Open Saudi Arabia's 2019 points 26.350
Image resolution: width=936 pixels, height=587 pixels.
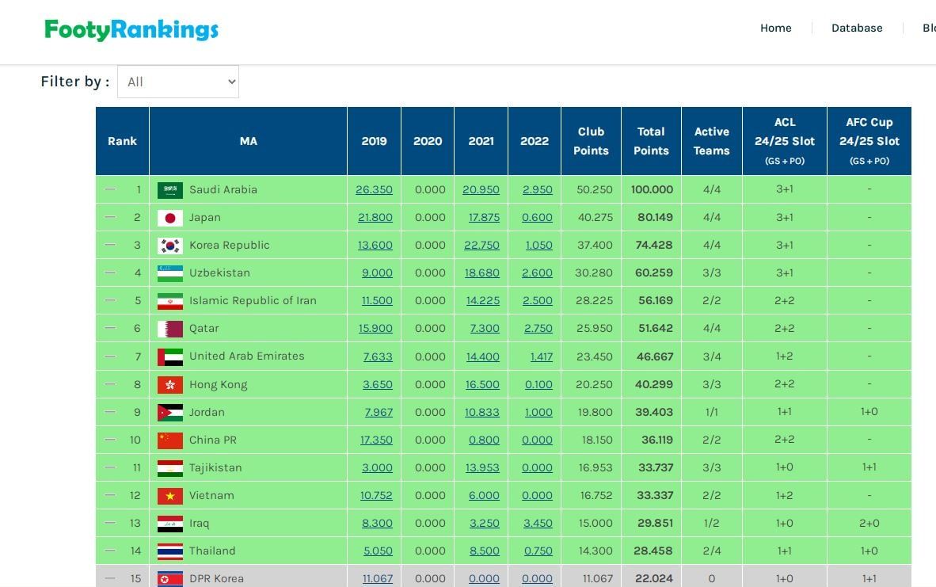pos(374,190)
